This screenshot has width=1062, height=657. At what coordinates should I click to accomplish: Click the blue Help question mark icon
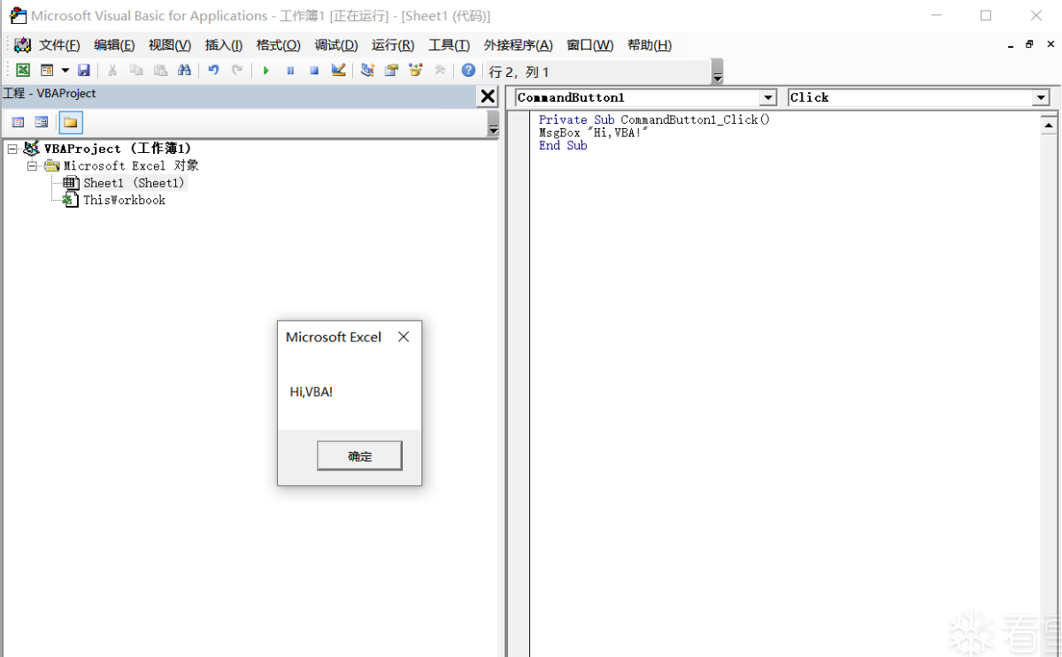tap(468, 71)
